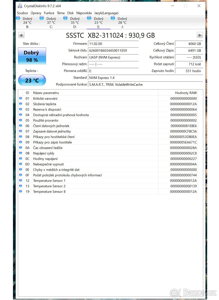Close the CrystalDiskInfo window
This screenshot has height=300, width=219.
click(199, 6)
